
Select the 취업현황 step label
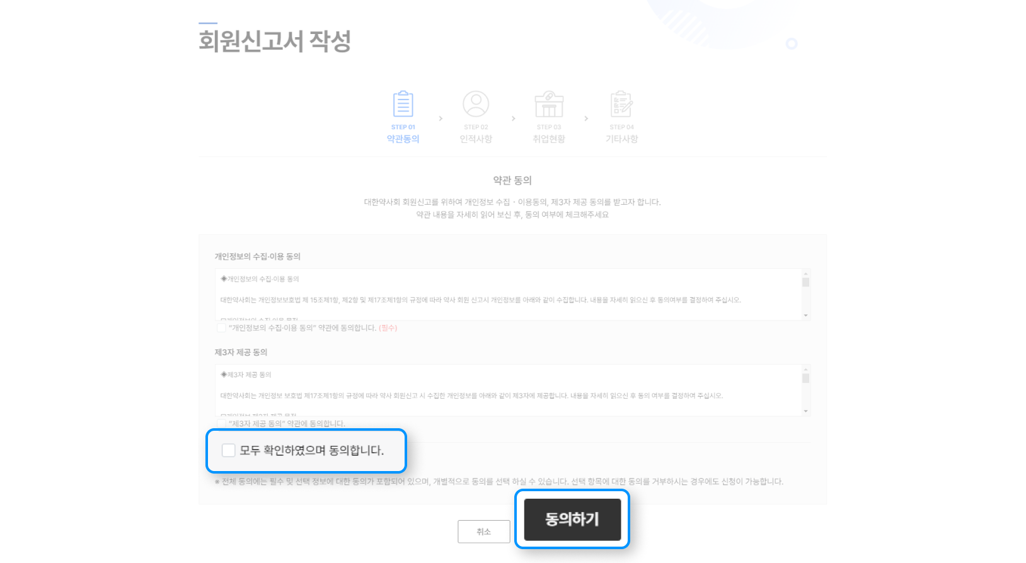tap(549, 139)
